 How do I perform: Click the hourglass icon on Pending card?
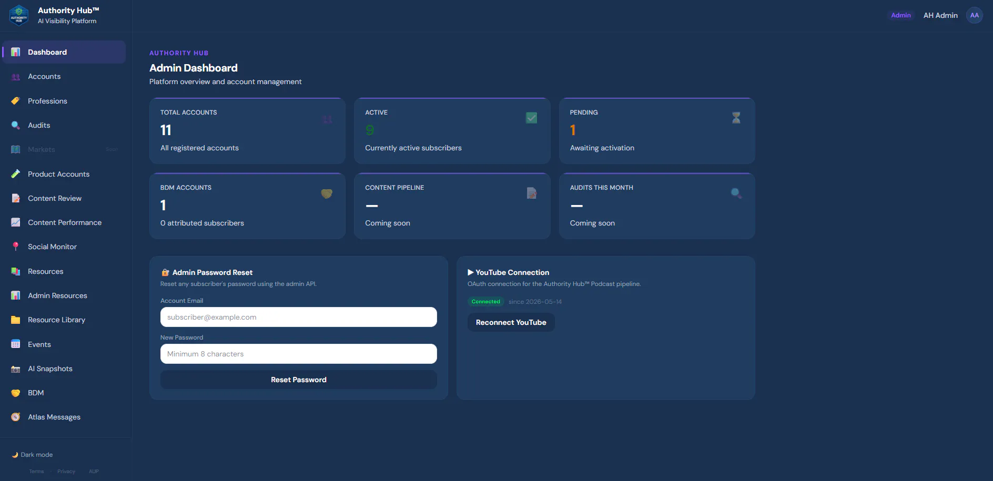(736, 118)
